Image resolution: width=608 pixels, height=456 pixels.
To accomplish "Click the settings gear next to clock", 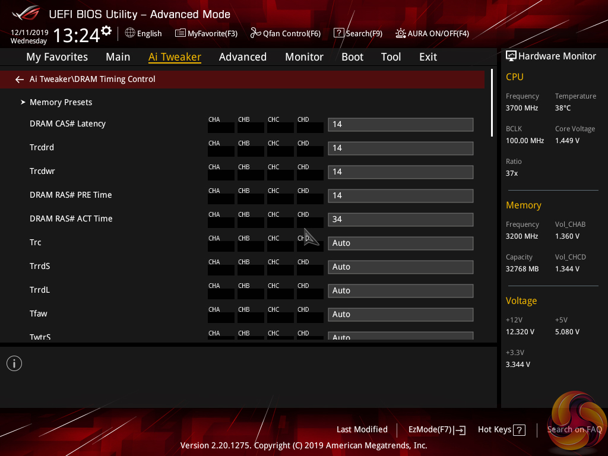I will pos(106,31).
